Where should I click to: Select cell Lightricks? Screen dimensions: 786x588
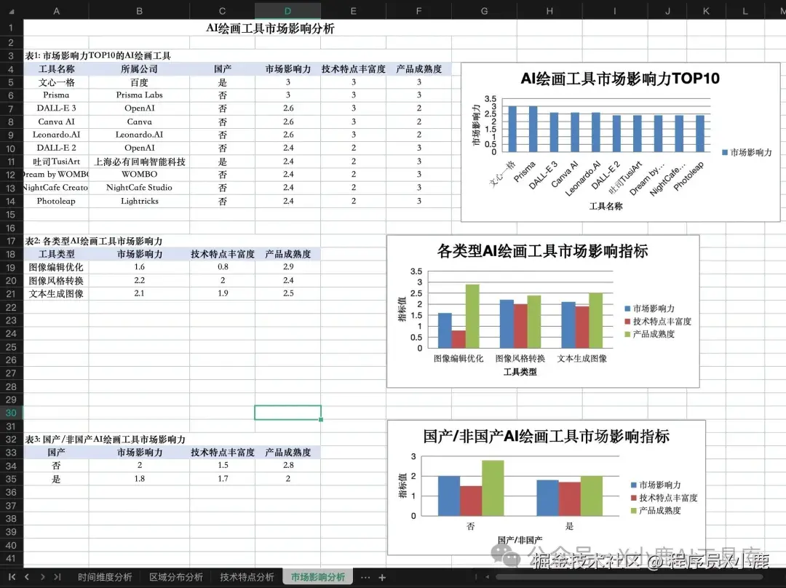point(139,201)
